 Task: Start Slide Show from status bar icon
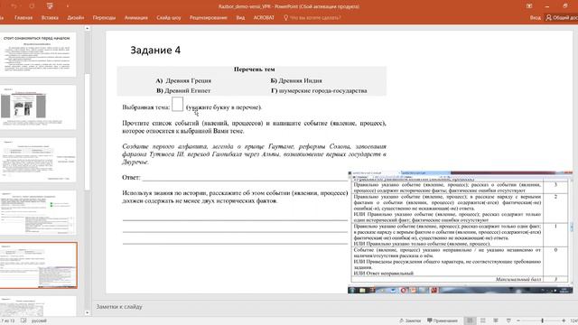508,320
